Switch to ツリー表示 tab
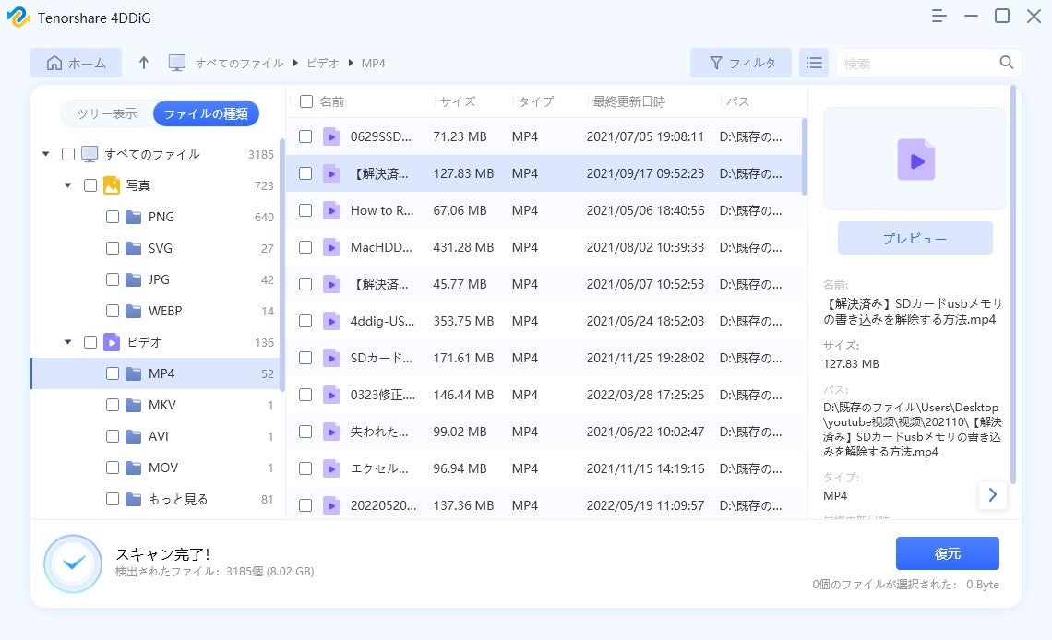 click(x=106, y=113)
